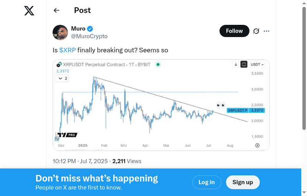Toggle the chart's square layout icon

click(x=244, y=65)
